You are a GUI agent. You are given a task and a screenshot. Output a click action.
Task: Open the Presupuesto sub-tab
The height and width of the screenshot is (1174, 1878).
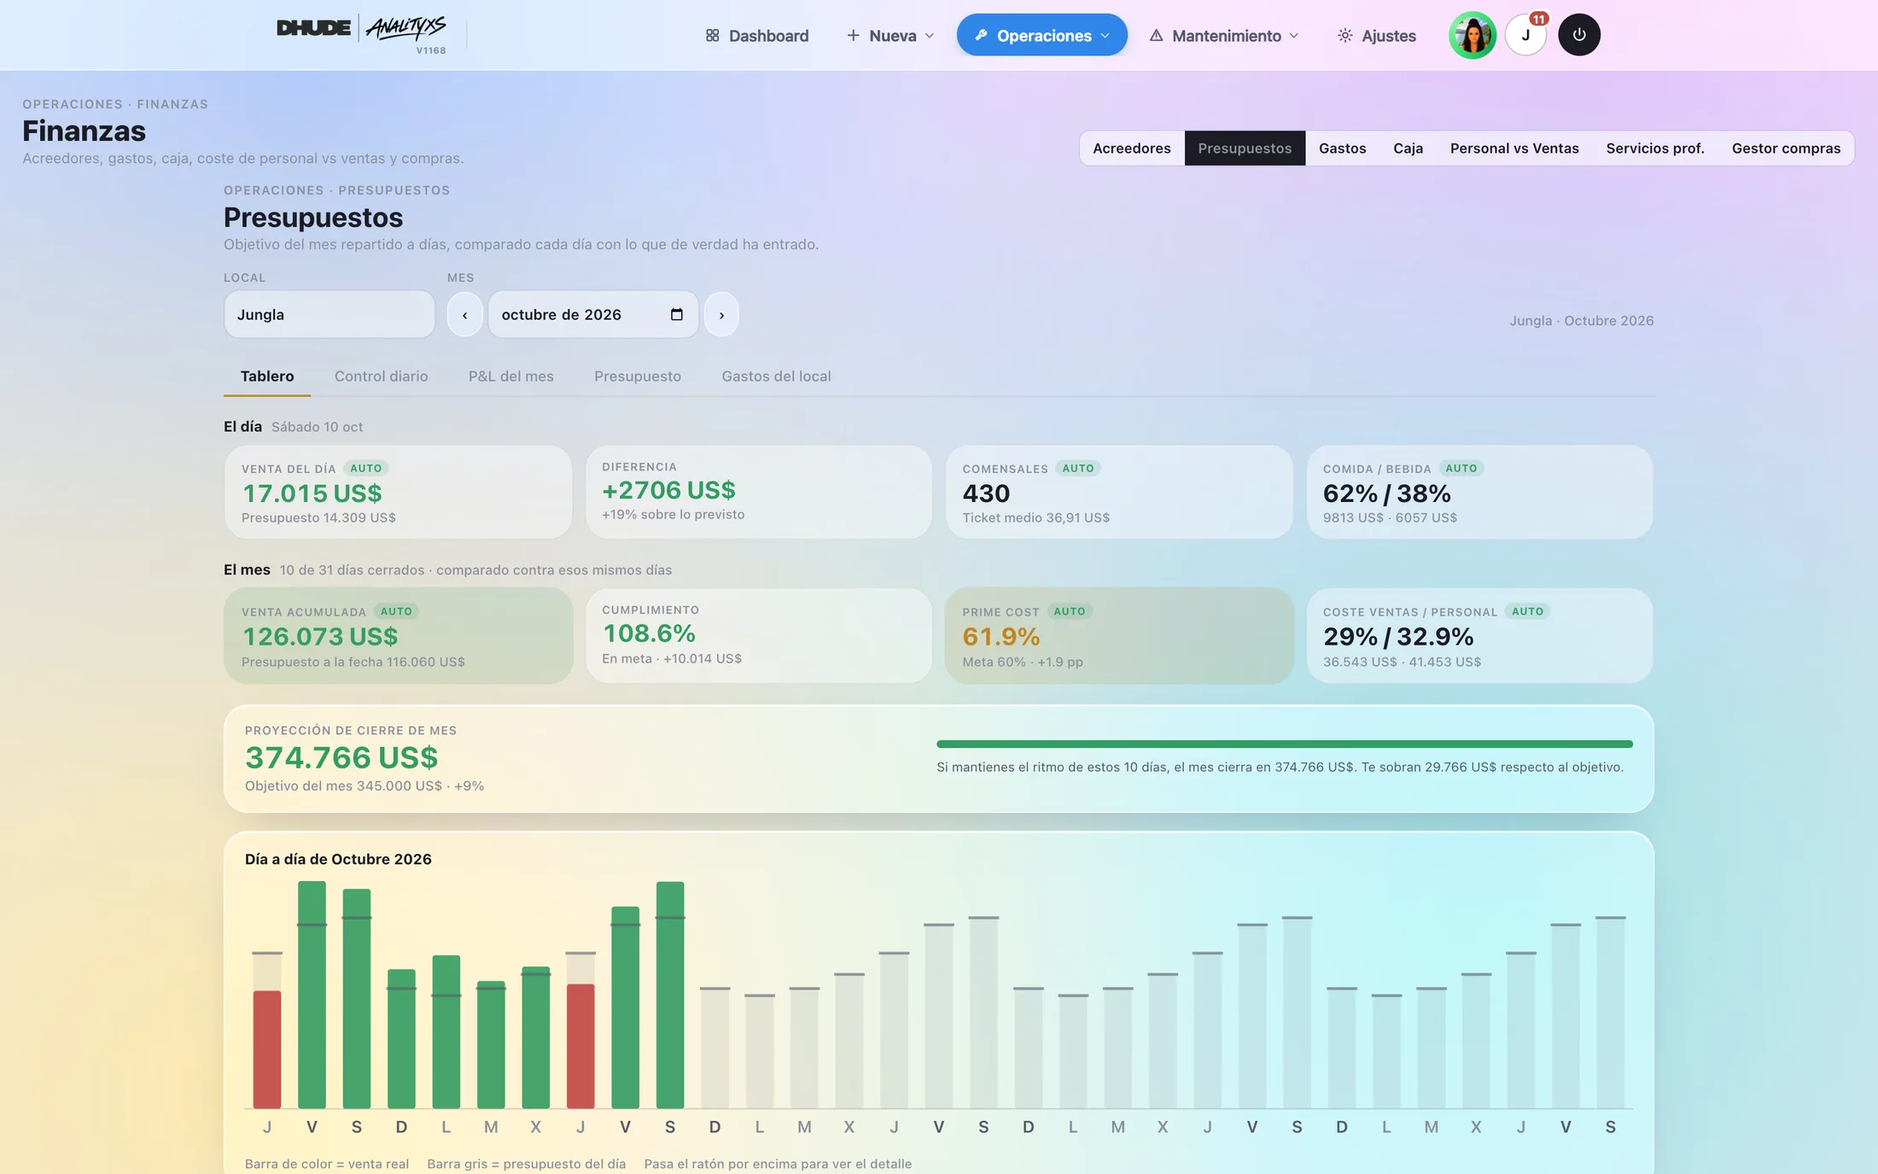pyautogui.click(x=638, y=376)
